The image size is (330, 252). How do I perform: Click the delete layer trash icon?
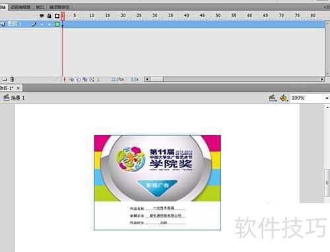(12, 79)
